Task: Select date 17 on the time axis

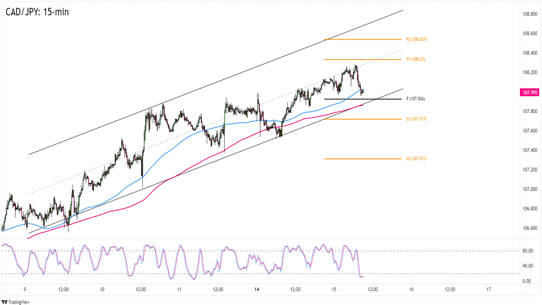Action: pyautogui.click(x=489, y=290)
